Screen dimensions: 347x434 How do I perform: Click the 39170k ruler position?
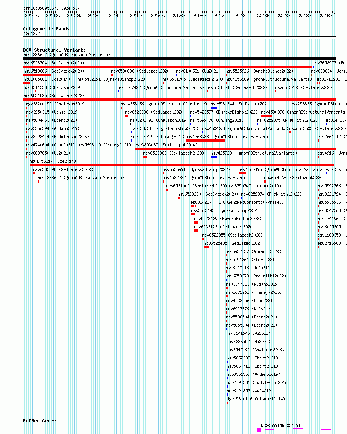pyautogui.click(x=179, y=16)
